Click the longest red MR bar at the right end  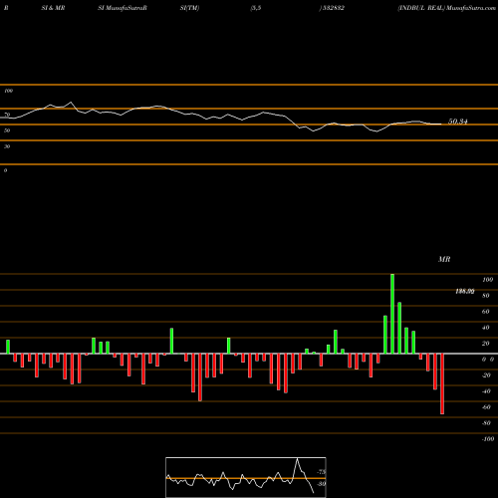click(442, 383)
